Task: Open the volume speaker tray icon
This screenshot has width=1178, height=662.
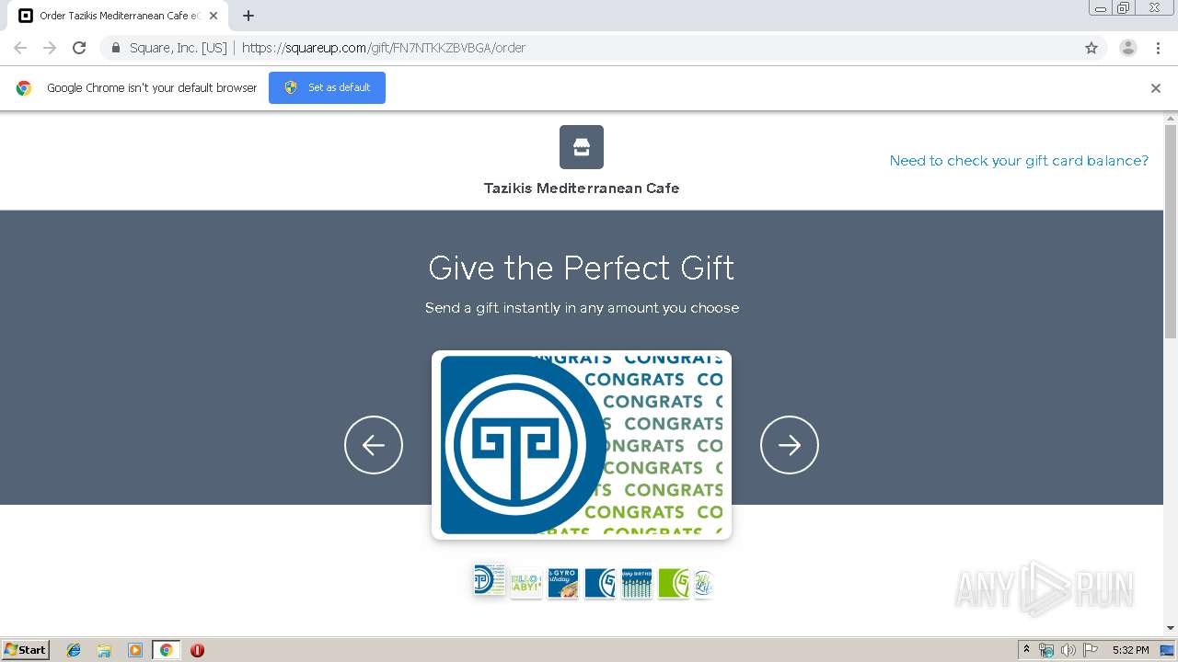Action: point(1068,650)
